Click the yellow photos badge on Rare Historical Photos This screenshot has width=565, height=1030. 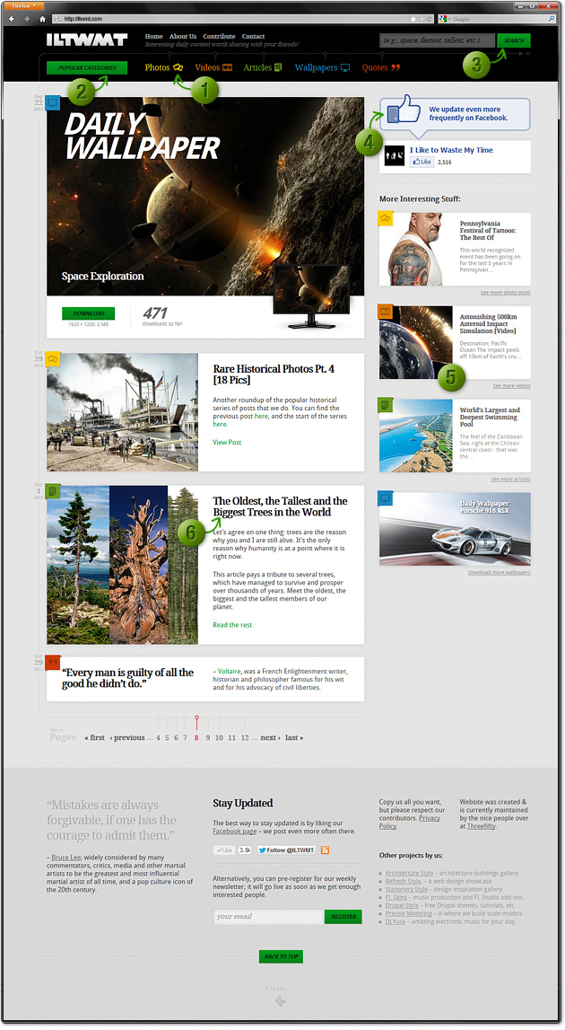[x=53, y=359]
